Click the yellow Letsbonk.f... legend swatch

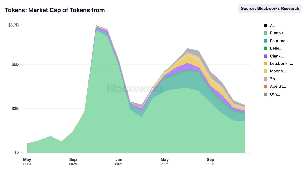265,64
